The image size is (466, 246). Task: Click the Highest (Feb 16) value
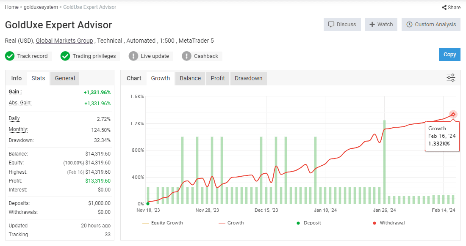(89, 172)
